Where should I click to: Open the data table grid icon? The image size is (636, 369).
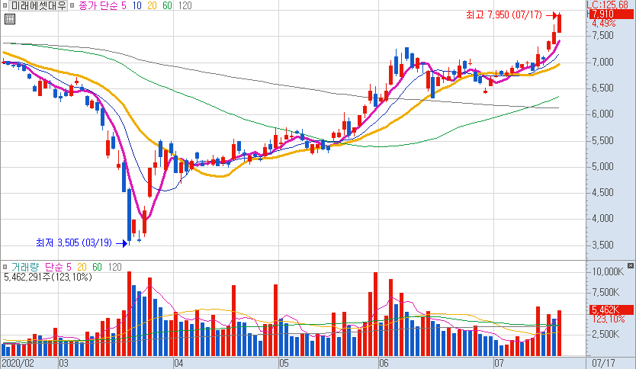coord(10,19)
